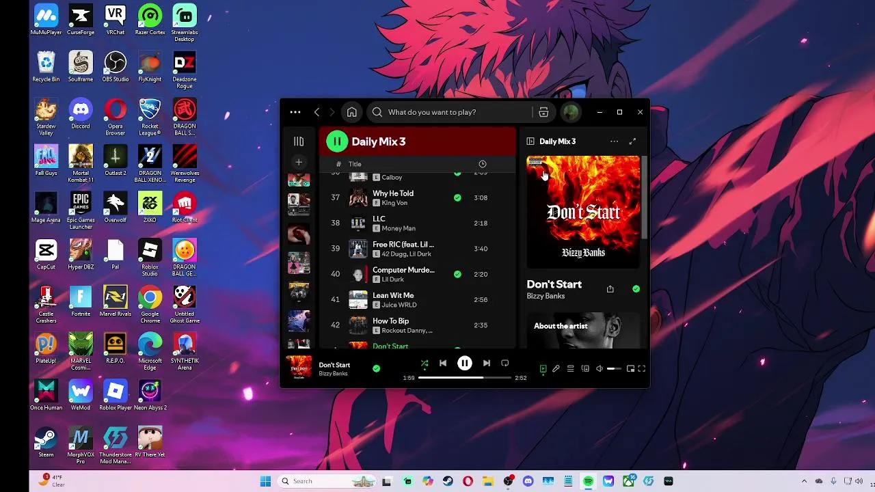The width and height of the screenshot is (875, 492).
Task: Toggle saved check for Computer Murderers
Action: [457, 274]
